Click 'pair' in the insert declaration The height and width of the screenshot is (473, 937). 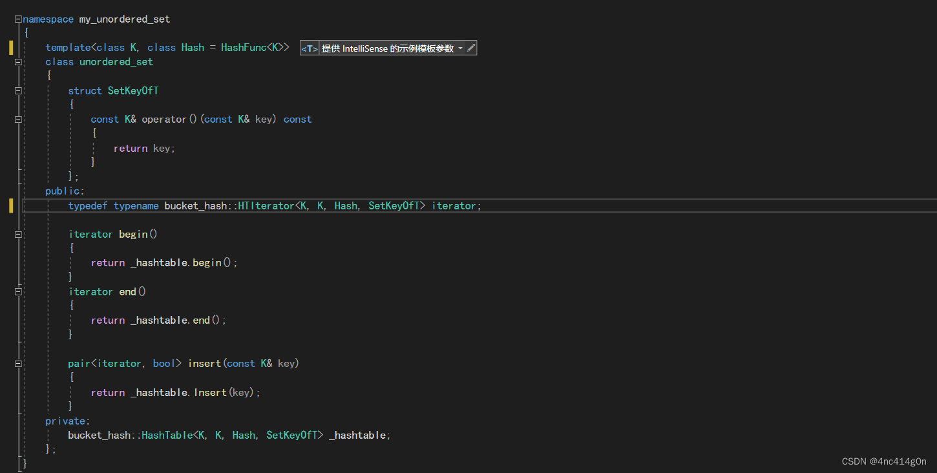tap(79, 364)
